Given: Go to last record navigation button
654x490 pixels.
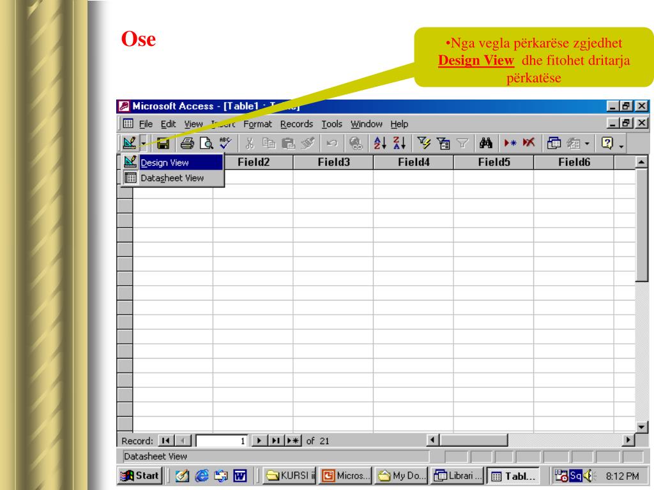Looking at the screenshot, I should click(275, 440).
